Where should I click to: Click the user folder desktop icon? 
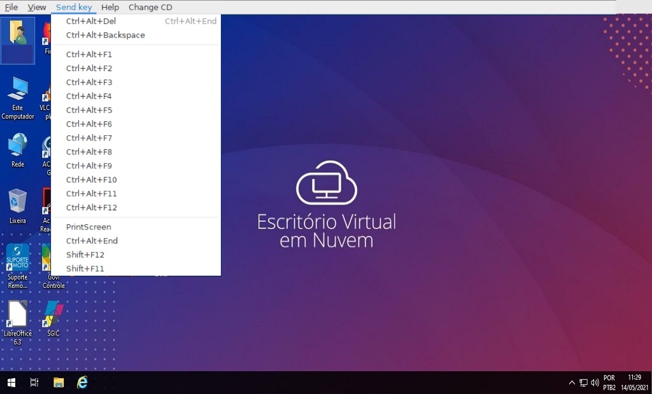click(18, 34)
